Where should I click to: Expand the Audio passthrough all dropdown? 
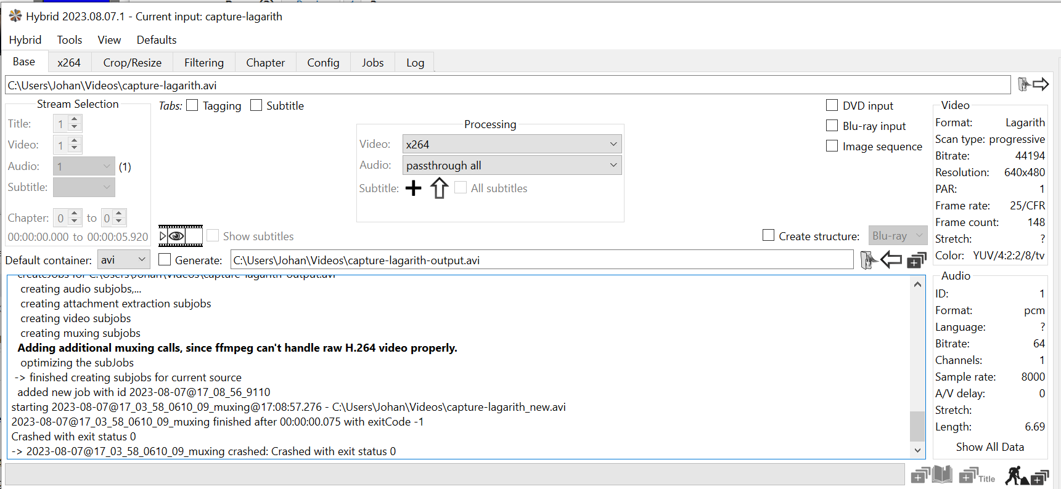[512, 165]
